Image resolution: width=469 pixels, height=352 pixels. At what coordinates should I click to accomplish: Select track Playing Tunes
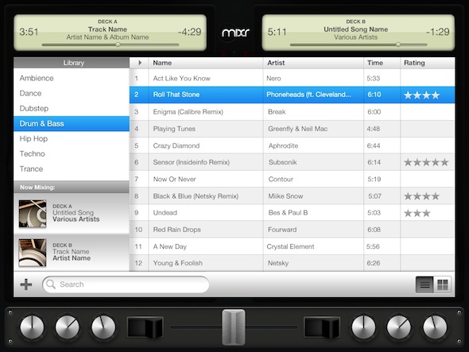tap(293, 129)
